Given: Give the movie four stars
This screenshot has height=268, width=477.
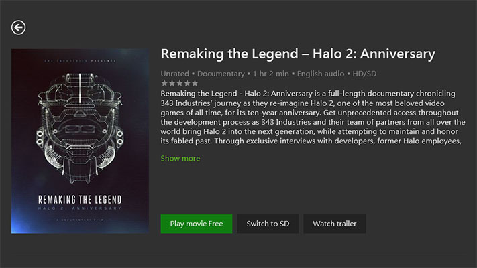Looking at the screenshot, I should click(x=187, y=83).
